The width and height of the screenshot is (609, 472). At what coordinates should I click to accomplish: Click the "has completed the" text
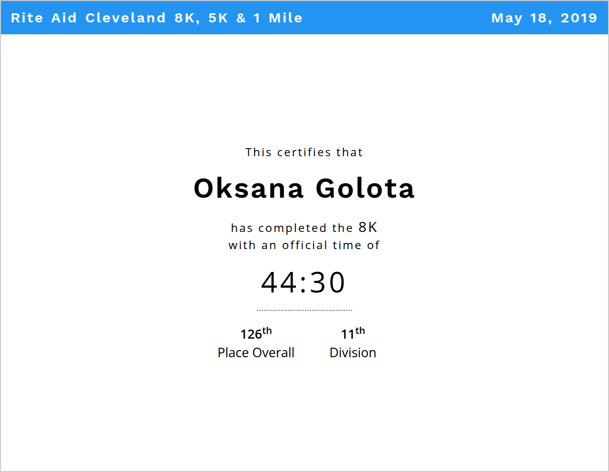click(x=292, y=228)
